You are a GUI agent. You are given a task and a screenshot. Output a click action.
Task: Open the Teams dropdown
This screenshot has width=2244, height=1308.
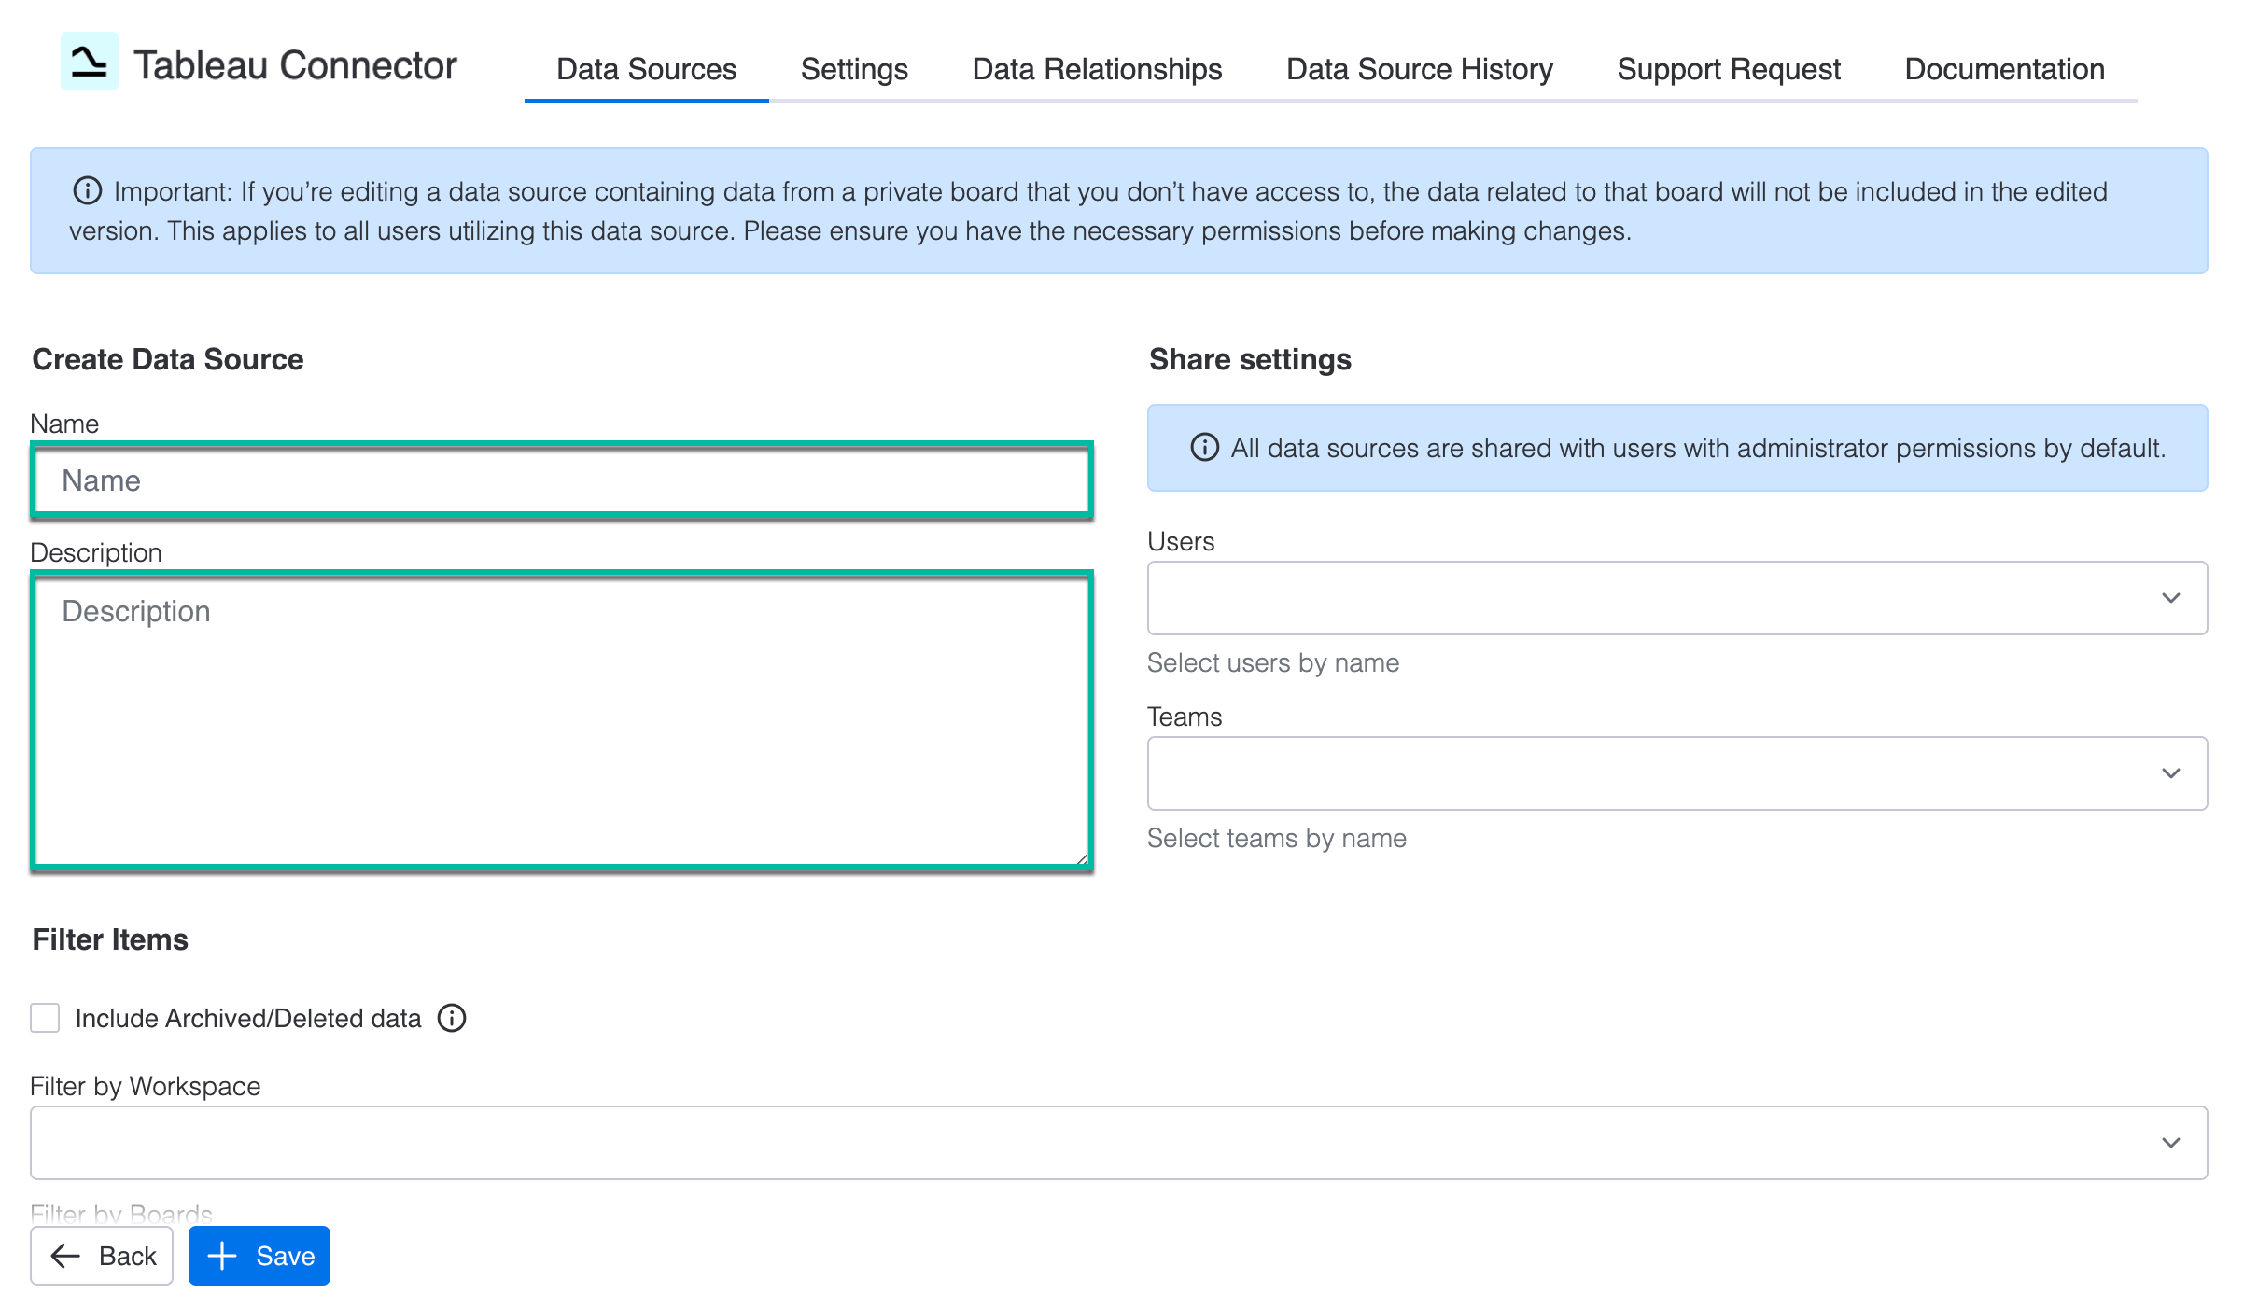(x=2172, y=772)
